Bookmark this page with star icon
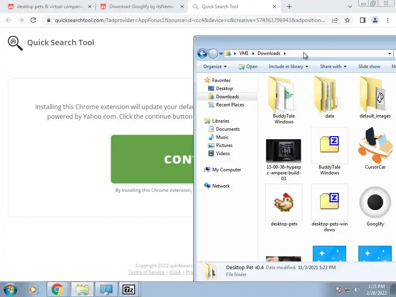Screen dimensions: 396x297 click(x=347, y=20)
